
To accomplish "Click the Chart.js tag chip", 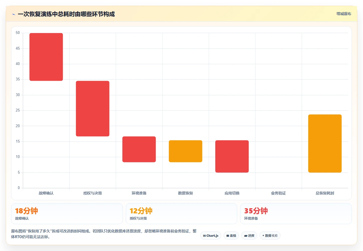I will pyautogui.click(x=211, y=236).
